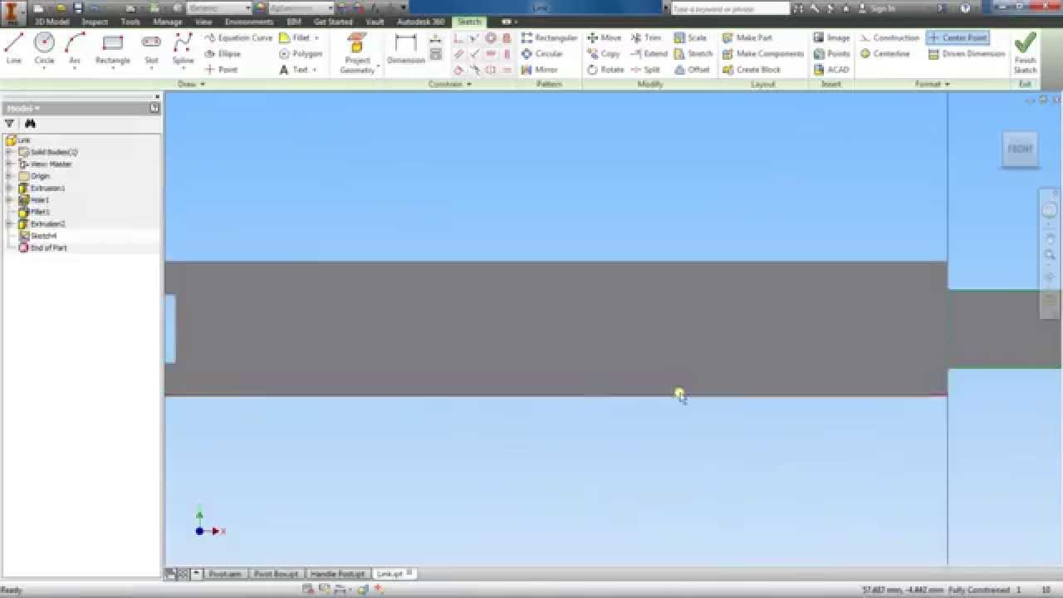Viewport: 1063px width, 598px height.
Task: Select End of Part marker
Action: pyautogui.click(x=48, y=248)
